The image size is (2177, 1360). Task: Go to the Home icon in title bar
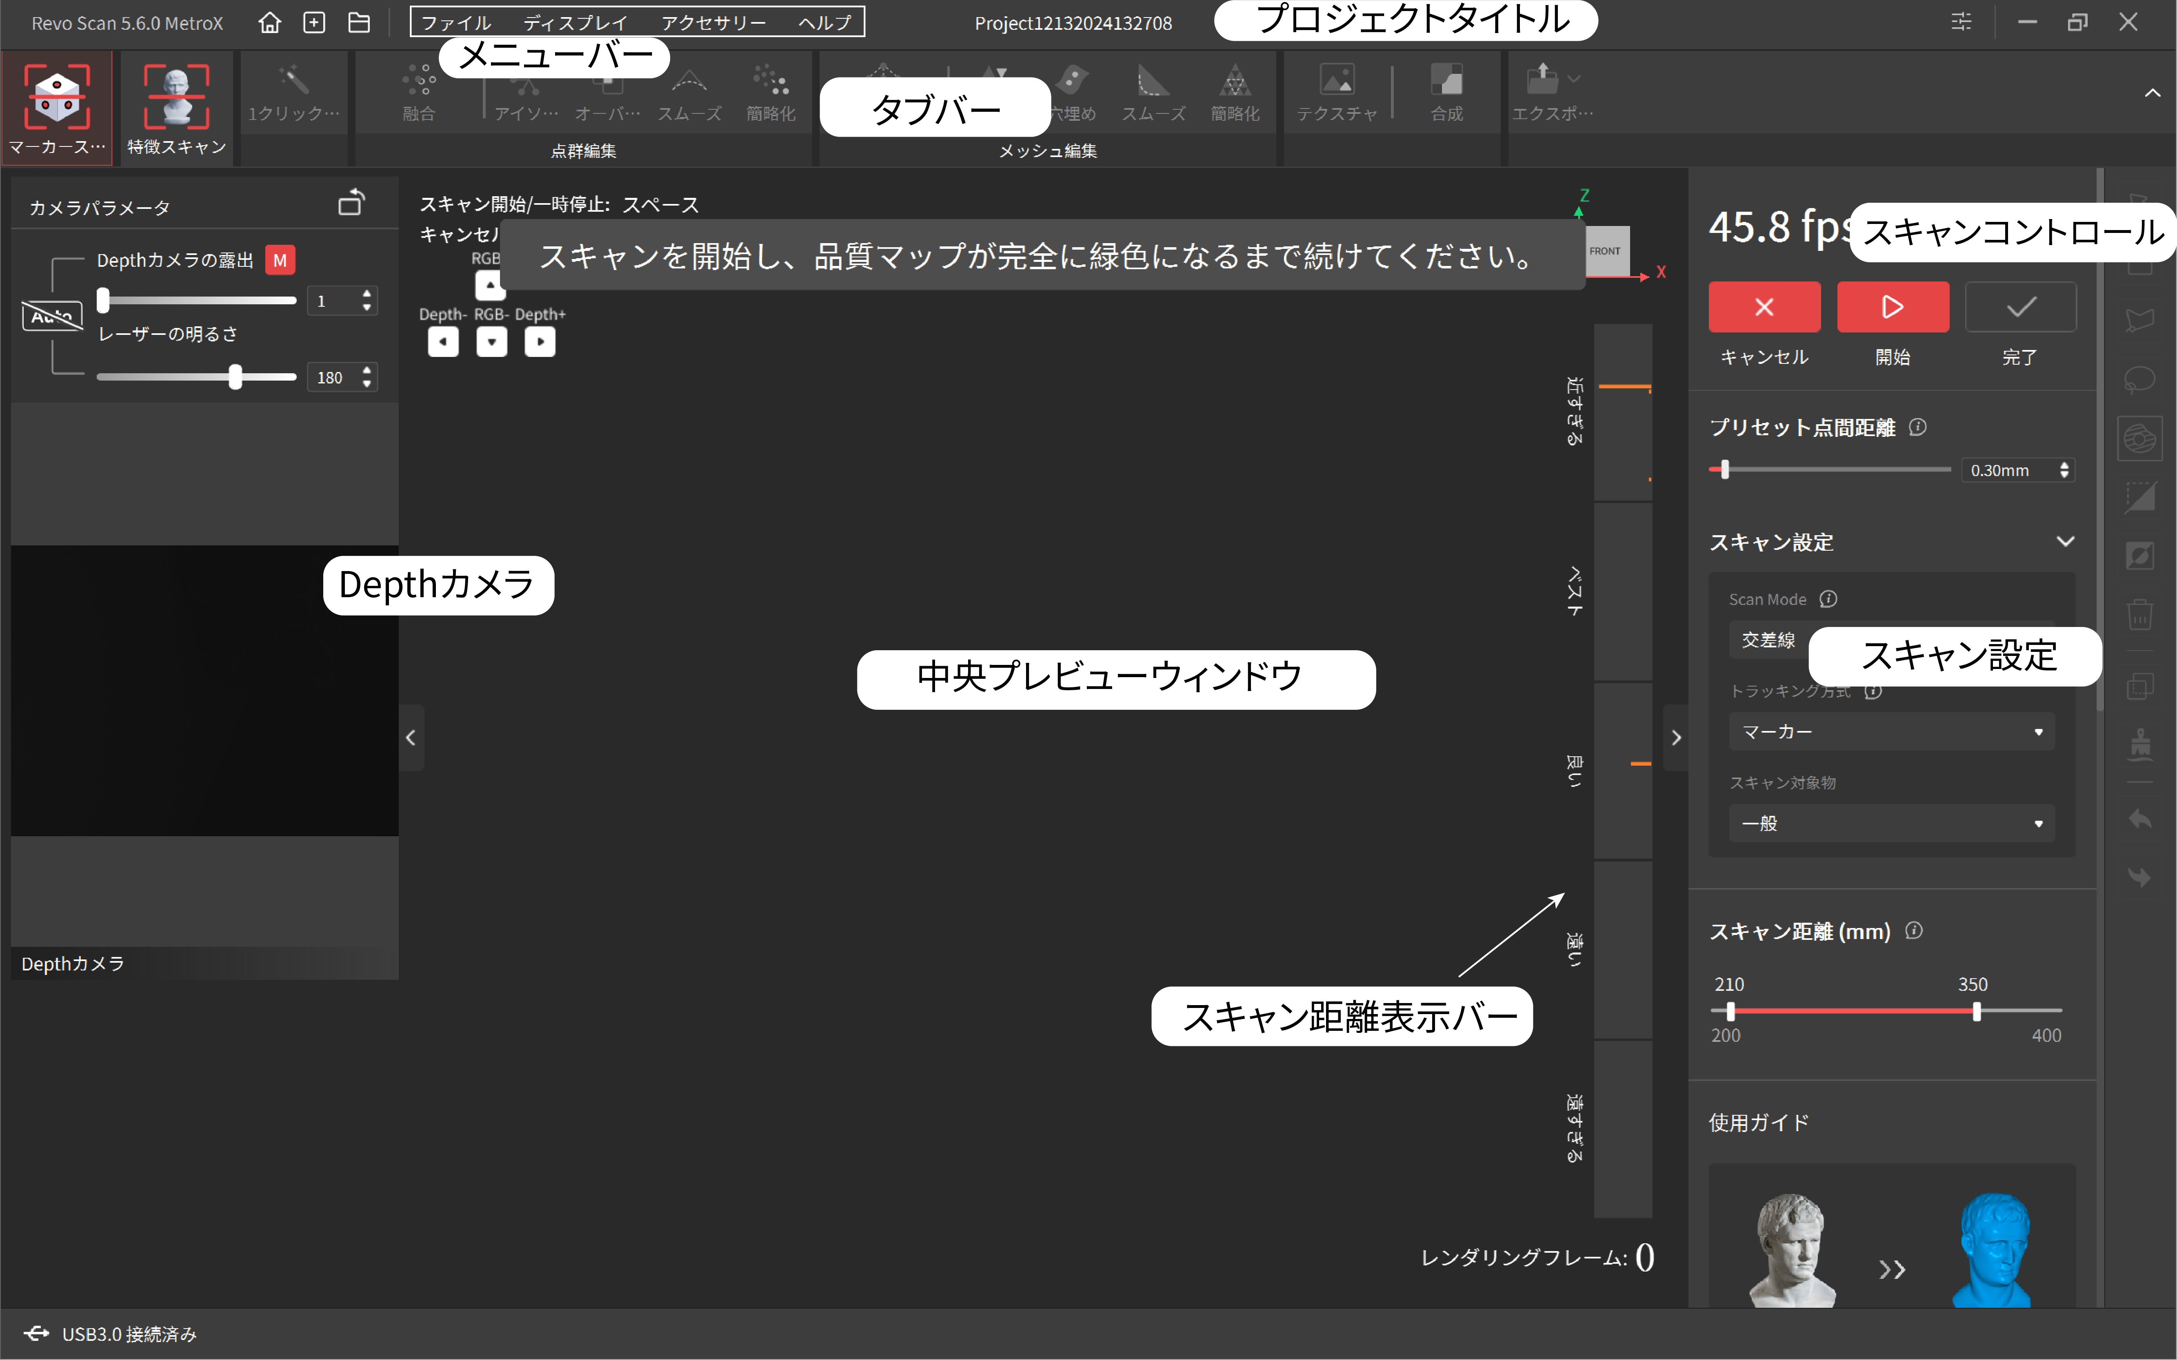269,22
